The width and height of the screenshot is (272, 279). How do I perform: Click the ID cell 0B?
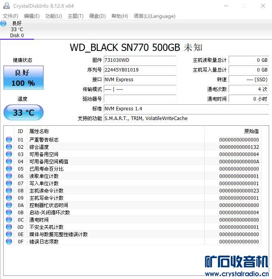(21, 213)
